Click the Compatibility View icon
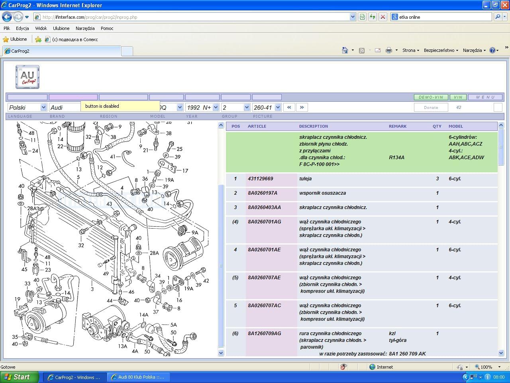Screen dimensions: 510x383 (362, 17)
